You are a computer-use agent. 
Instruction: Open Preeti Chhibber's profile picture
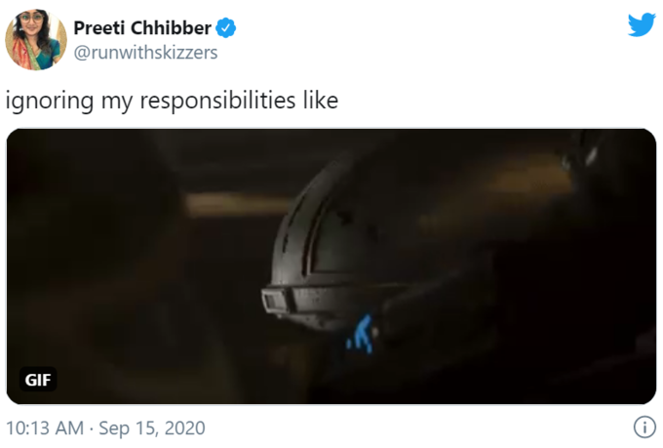point(36,40)
